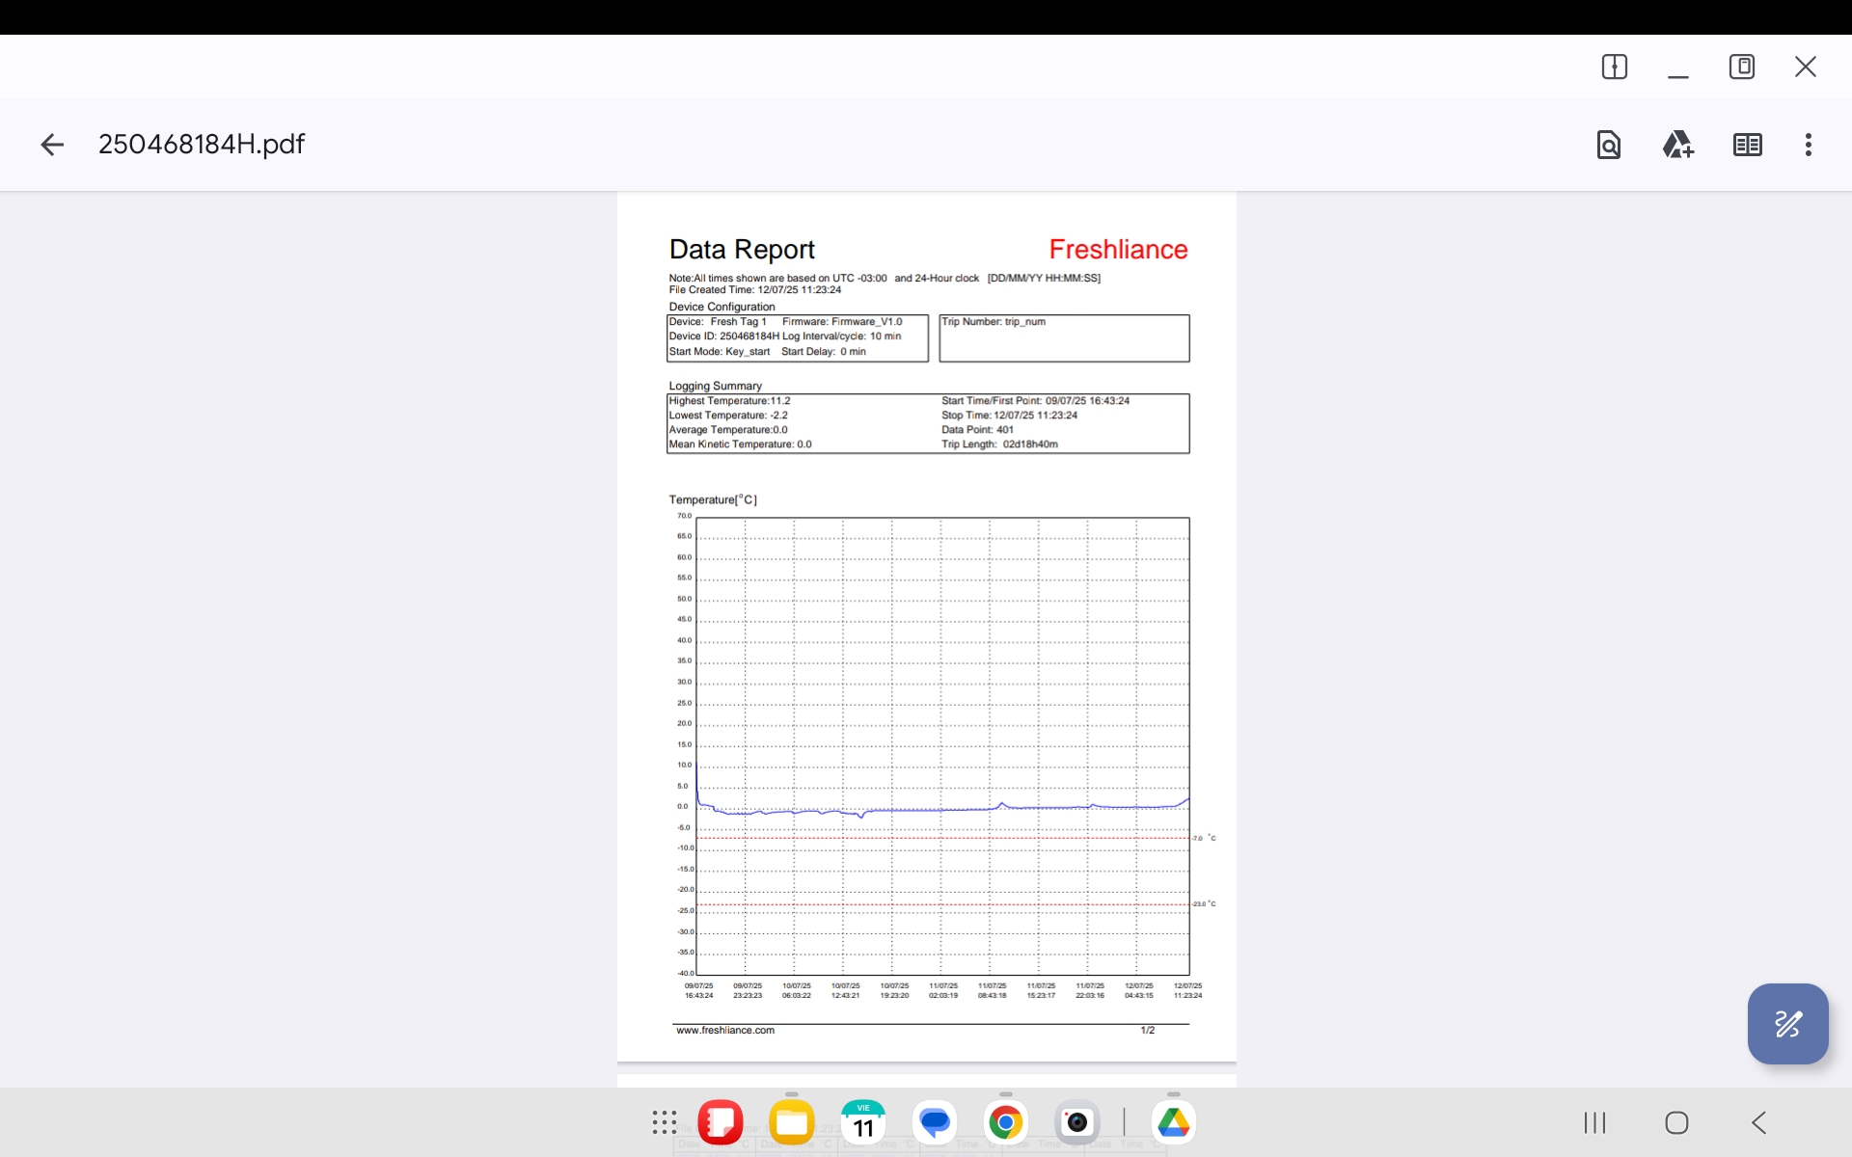Open find-in-document search icon
Image resolution: width=1852 pixels, height=1157 pixels.
(x=1608, y=145)
